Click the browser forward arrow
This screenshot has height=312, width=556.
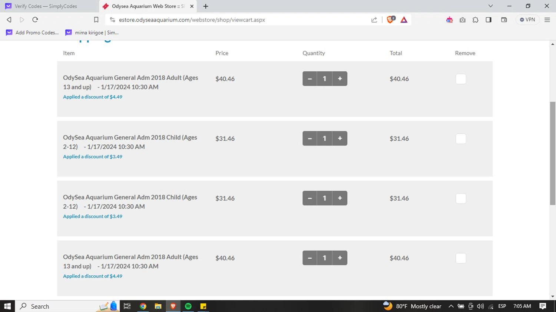tap(22, 20)
